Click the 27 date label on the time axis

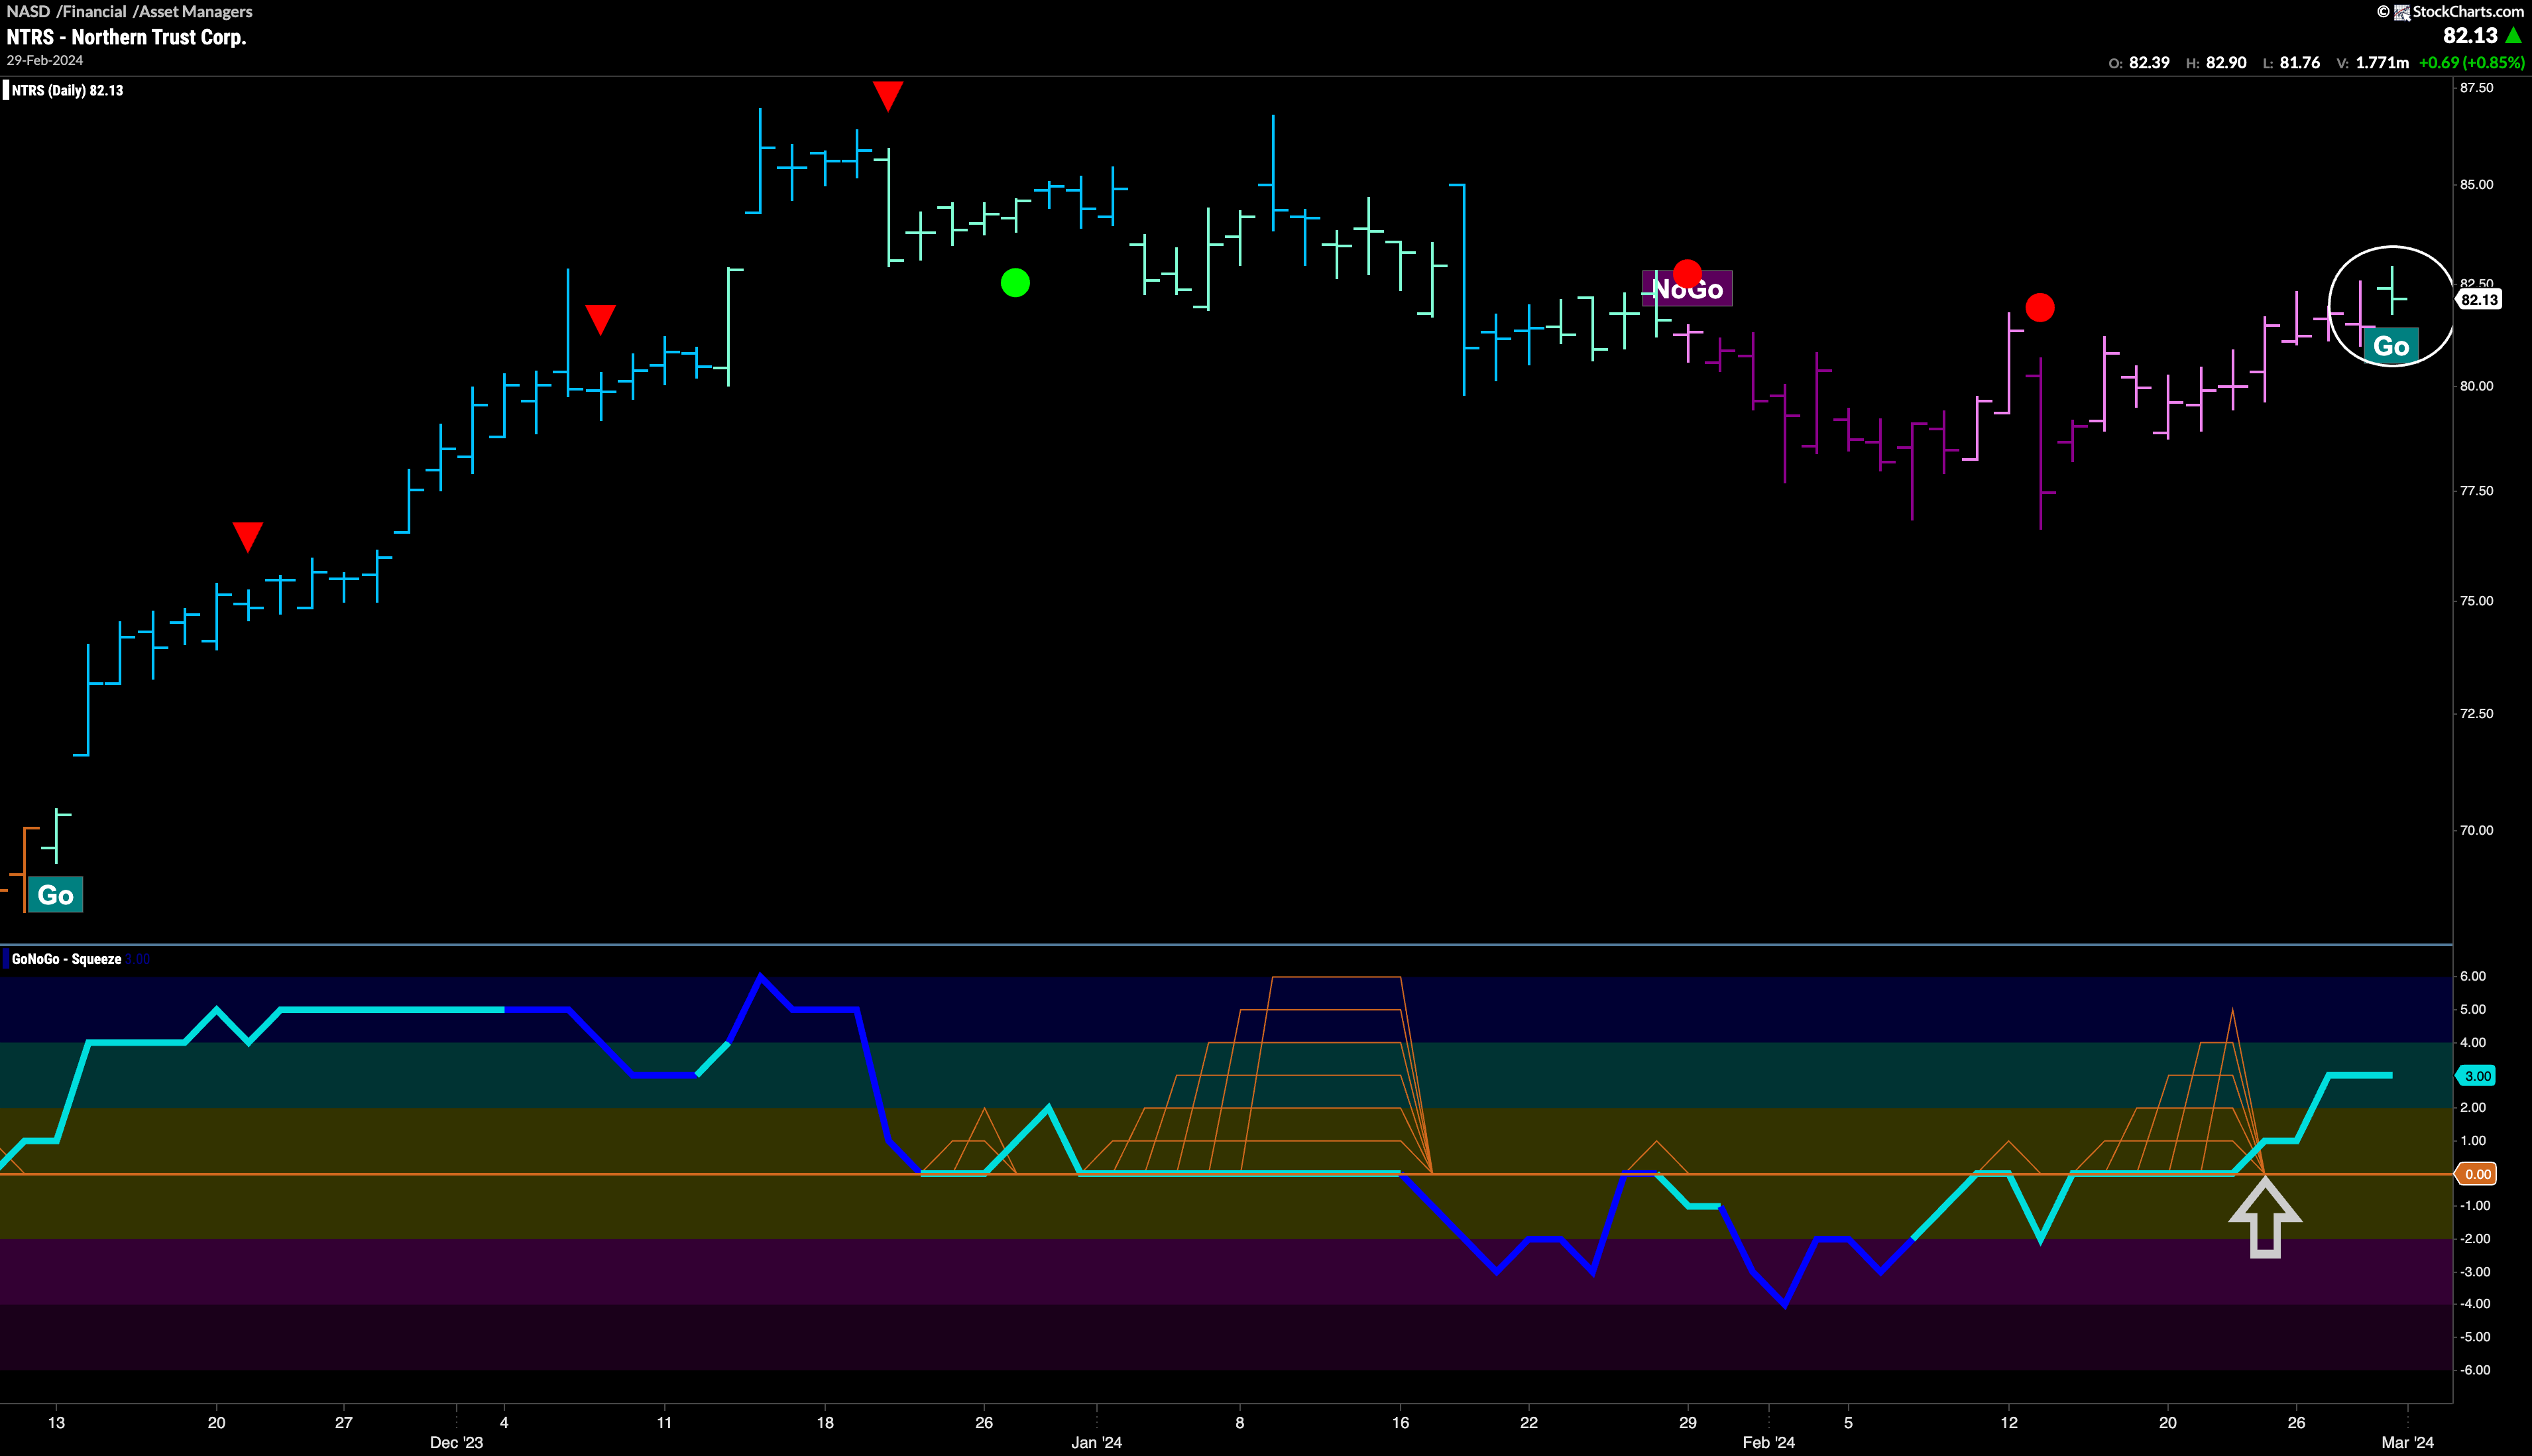click(343, 1422)
